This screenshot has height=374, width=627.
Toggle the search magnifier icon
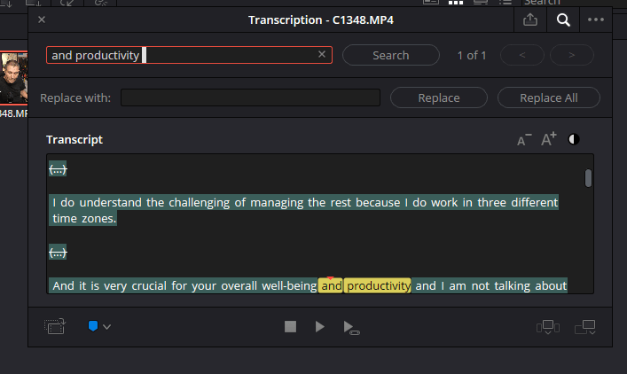563,19
